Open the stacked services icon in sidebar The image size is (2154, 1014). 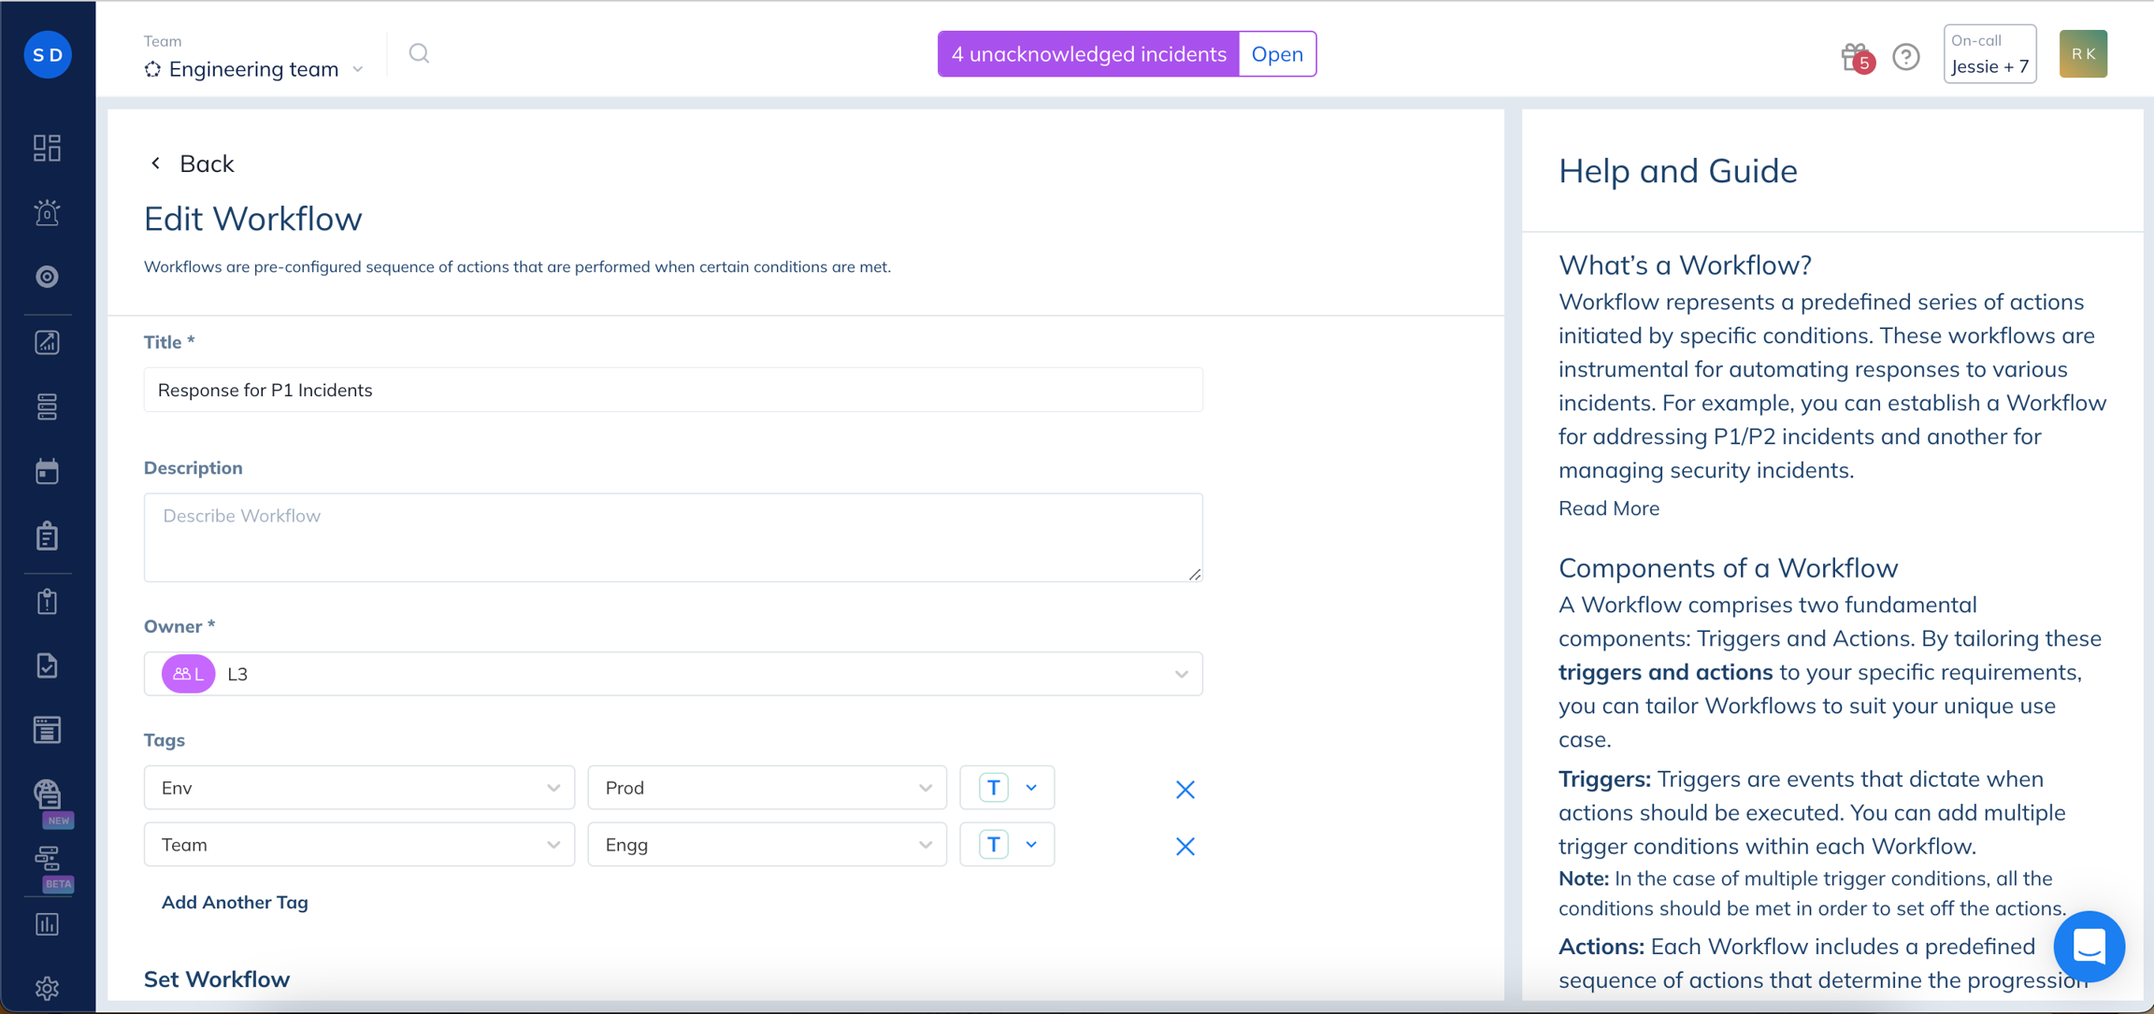coord(47,407)
